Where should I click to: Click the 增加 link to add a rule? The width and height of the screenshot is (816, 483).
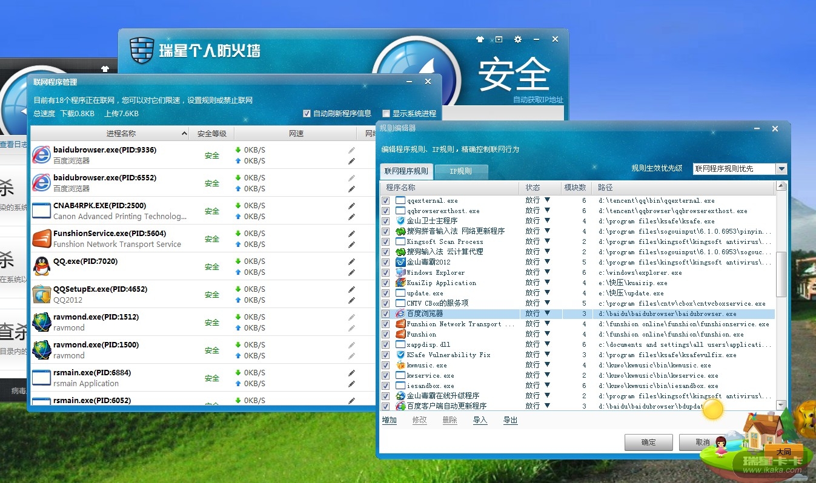[x=390, y=420]
